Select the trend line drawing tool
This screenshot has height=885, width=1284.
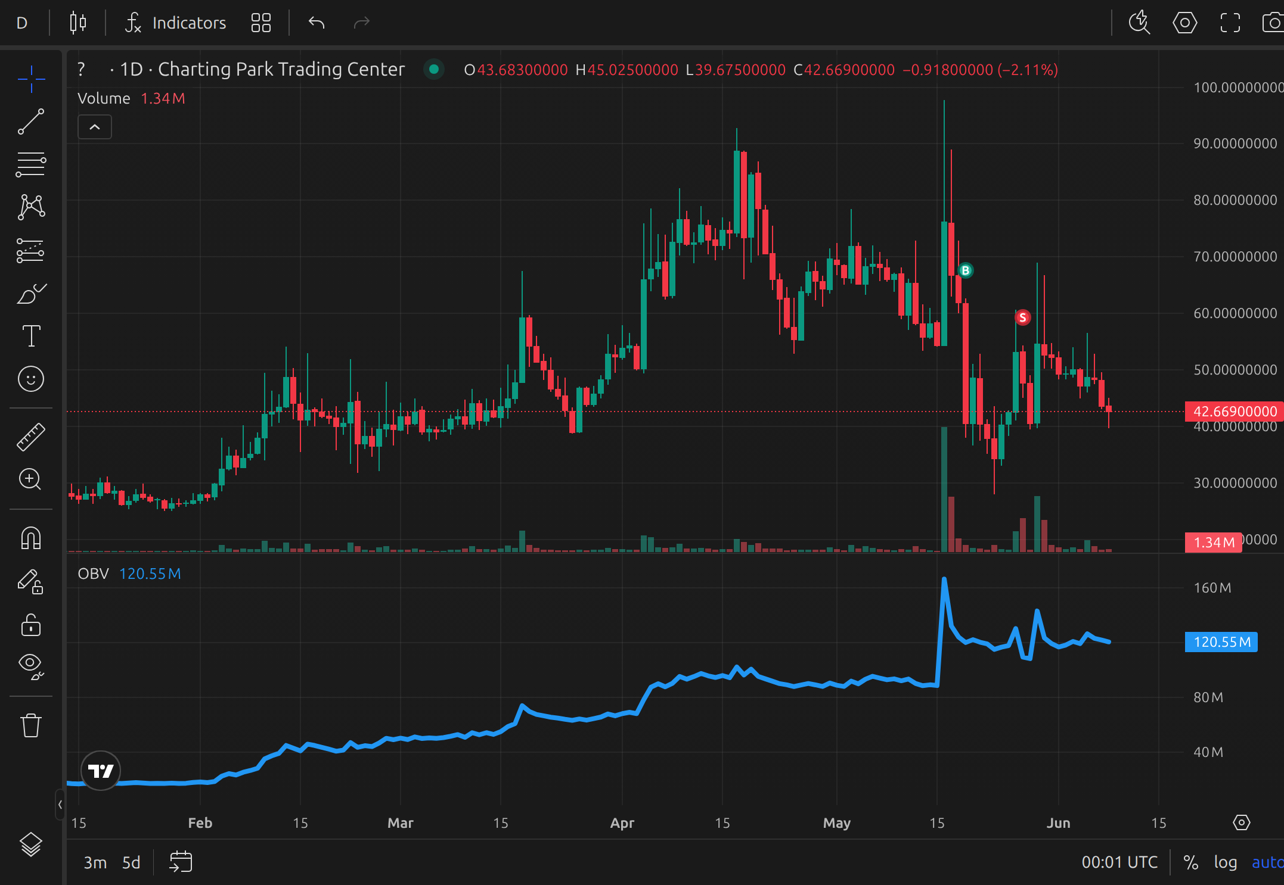31,121
